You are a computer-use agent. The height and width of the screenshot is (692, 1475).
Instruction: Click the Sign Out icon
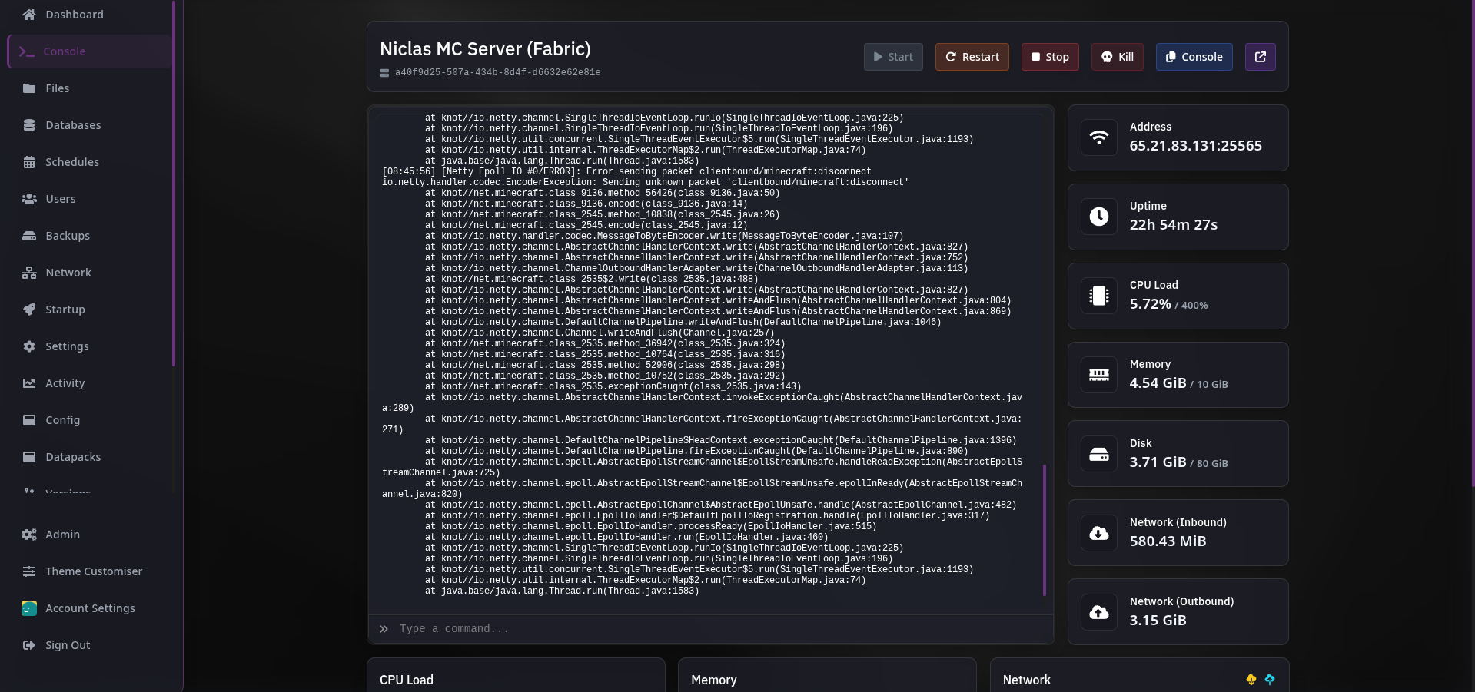coord(29,645)
